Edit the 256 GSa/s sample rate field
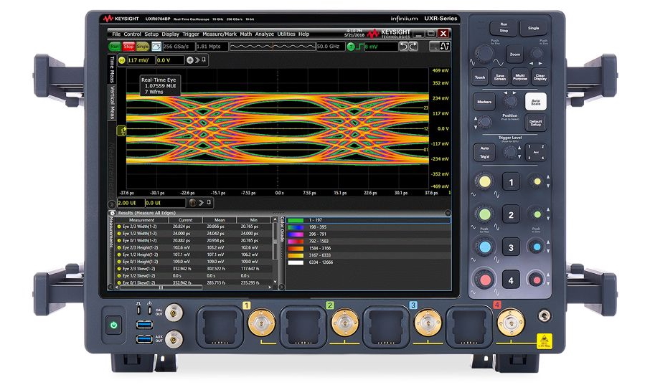Screen dimensions: 650x390 178,47
